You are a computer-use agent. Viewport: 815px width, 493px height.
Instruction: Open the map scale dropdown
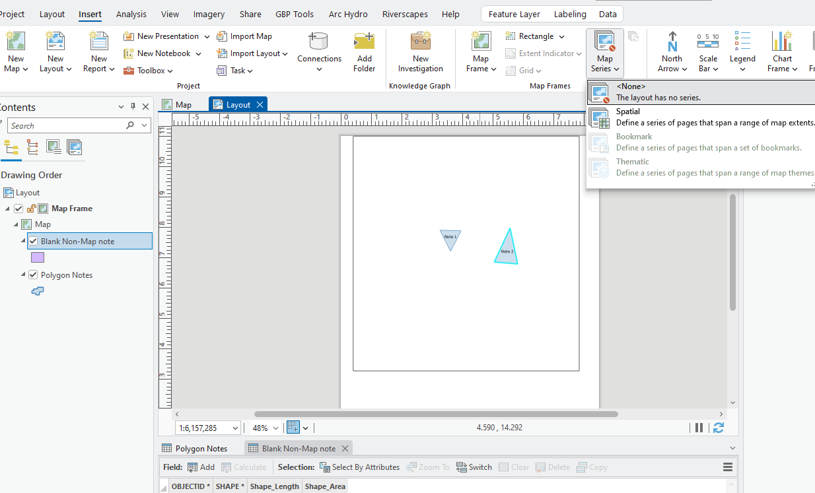(x=235, y=428)
